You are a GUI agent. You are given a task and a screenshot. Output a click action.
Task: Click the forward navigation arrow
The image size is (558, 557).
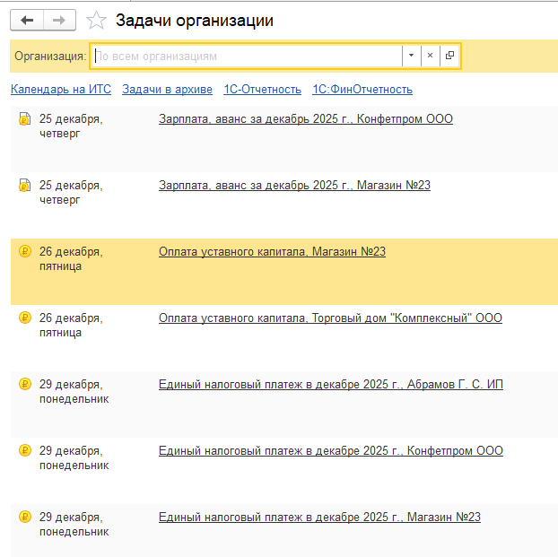(x=59, y=20)
